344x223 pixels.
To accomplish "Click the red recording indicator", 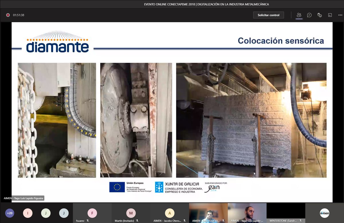I will click(x=8, y=15).
